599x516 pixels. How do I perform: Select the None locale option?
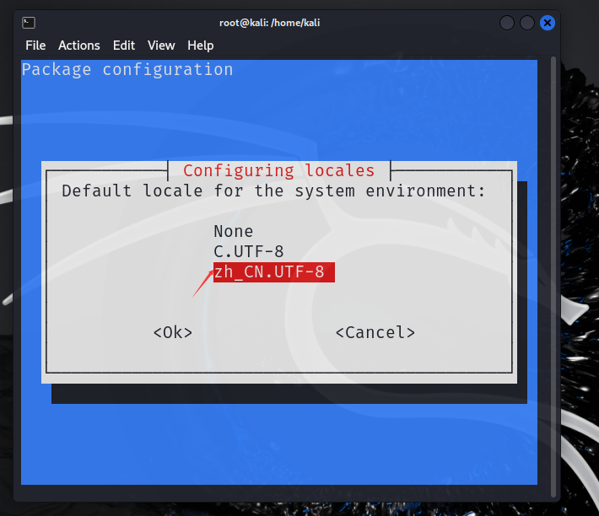click(234, 231)
